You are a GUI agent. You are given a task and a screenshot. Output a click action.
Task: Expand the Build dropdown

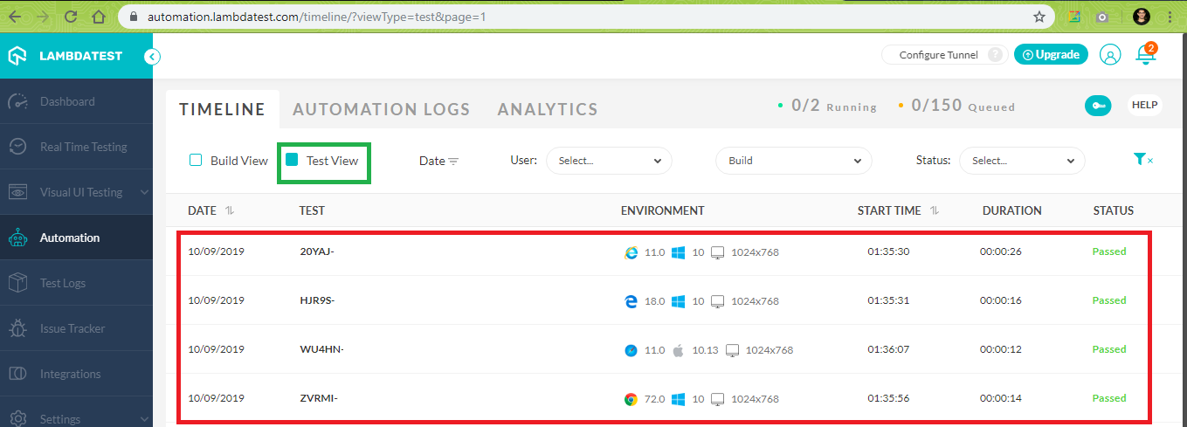point(793,161)
